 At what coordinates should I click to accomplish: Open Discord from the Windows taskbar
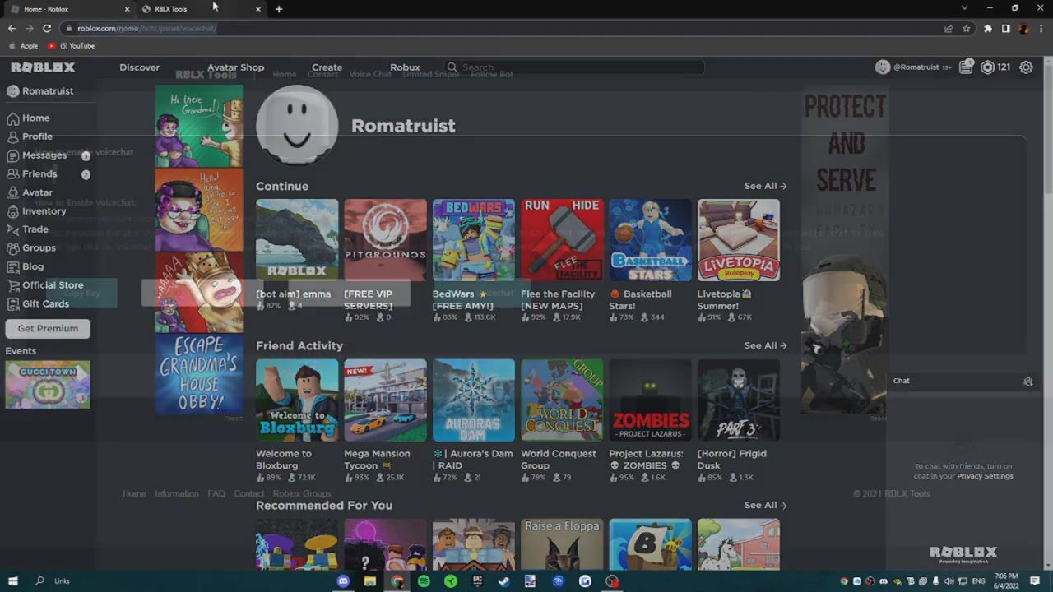(x=343, y=581)
